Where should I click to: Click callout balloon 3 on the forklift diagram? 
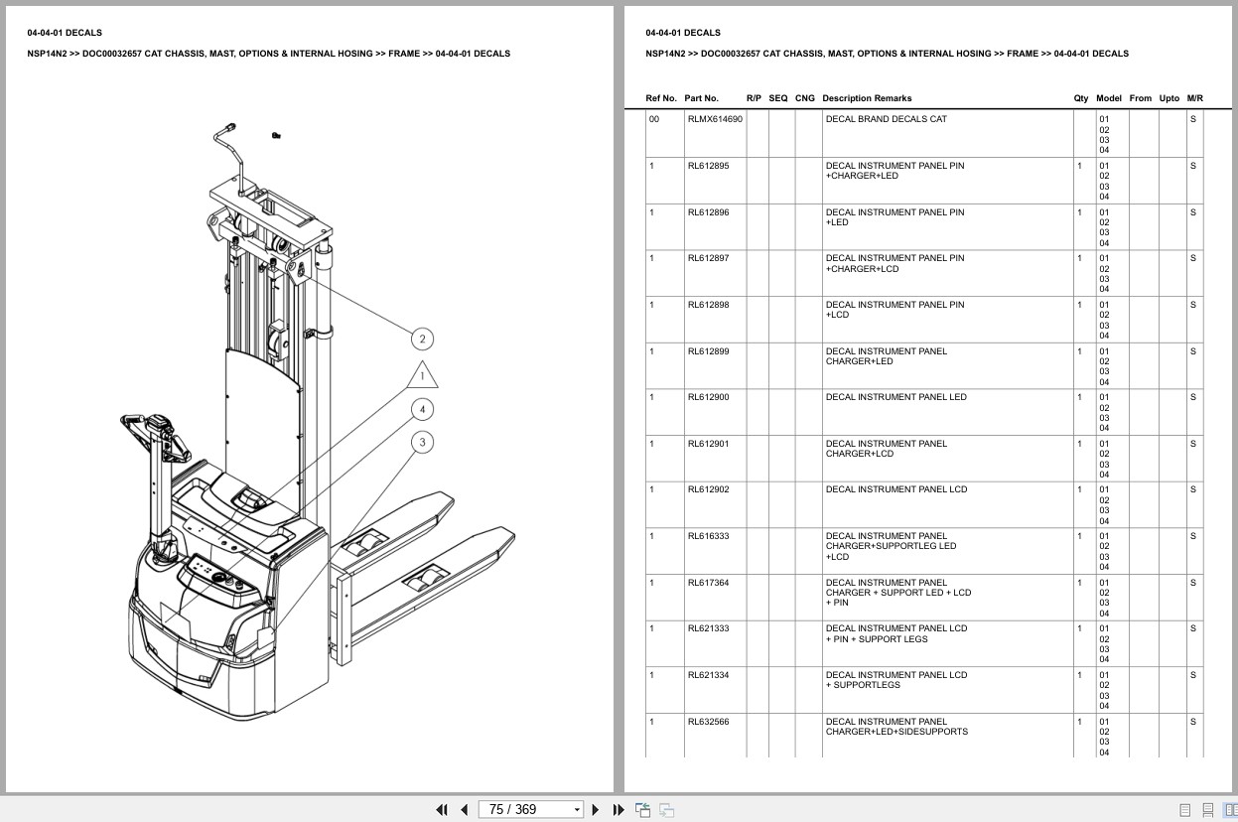[422, 443]
